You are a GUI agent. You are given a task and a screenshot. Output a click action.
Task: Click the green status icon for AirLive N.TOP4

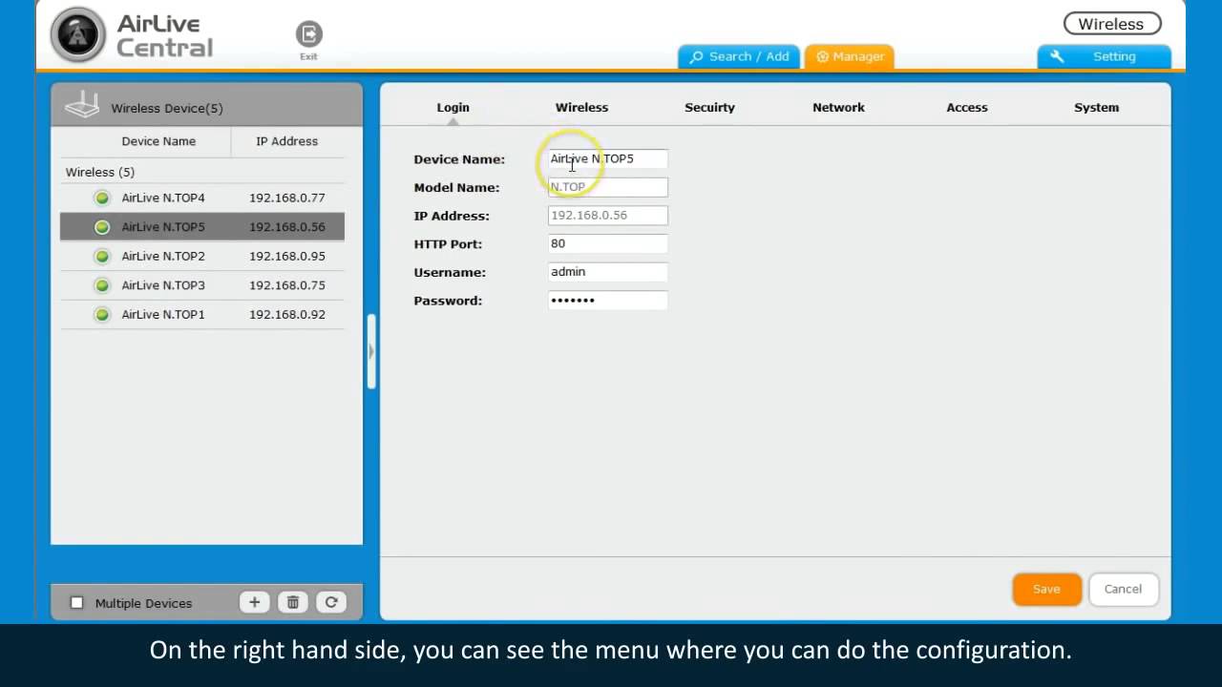102,198
